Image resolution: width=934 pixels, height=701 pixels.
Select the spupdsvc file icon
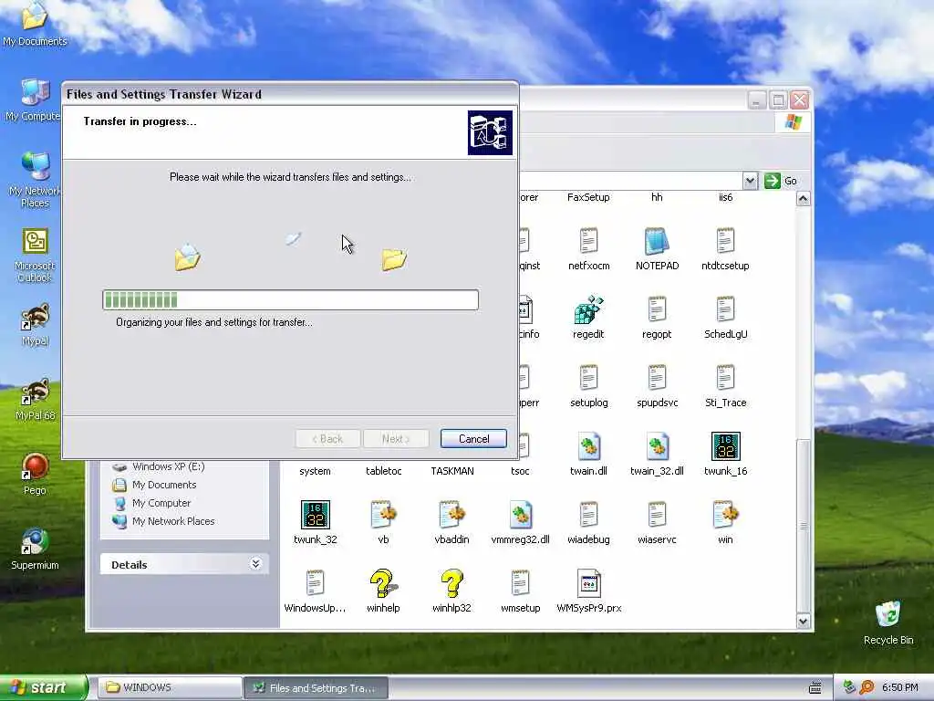(657, 379)
